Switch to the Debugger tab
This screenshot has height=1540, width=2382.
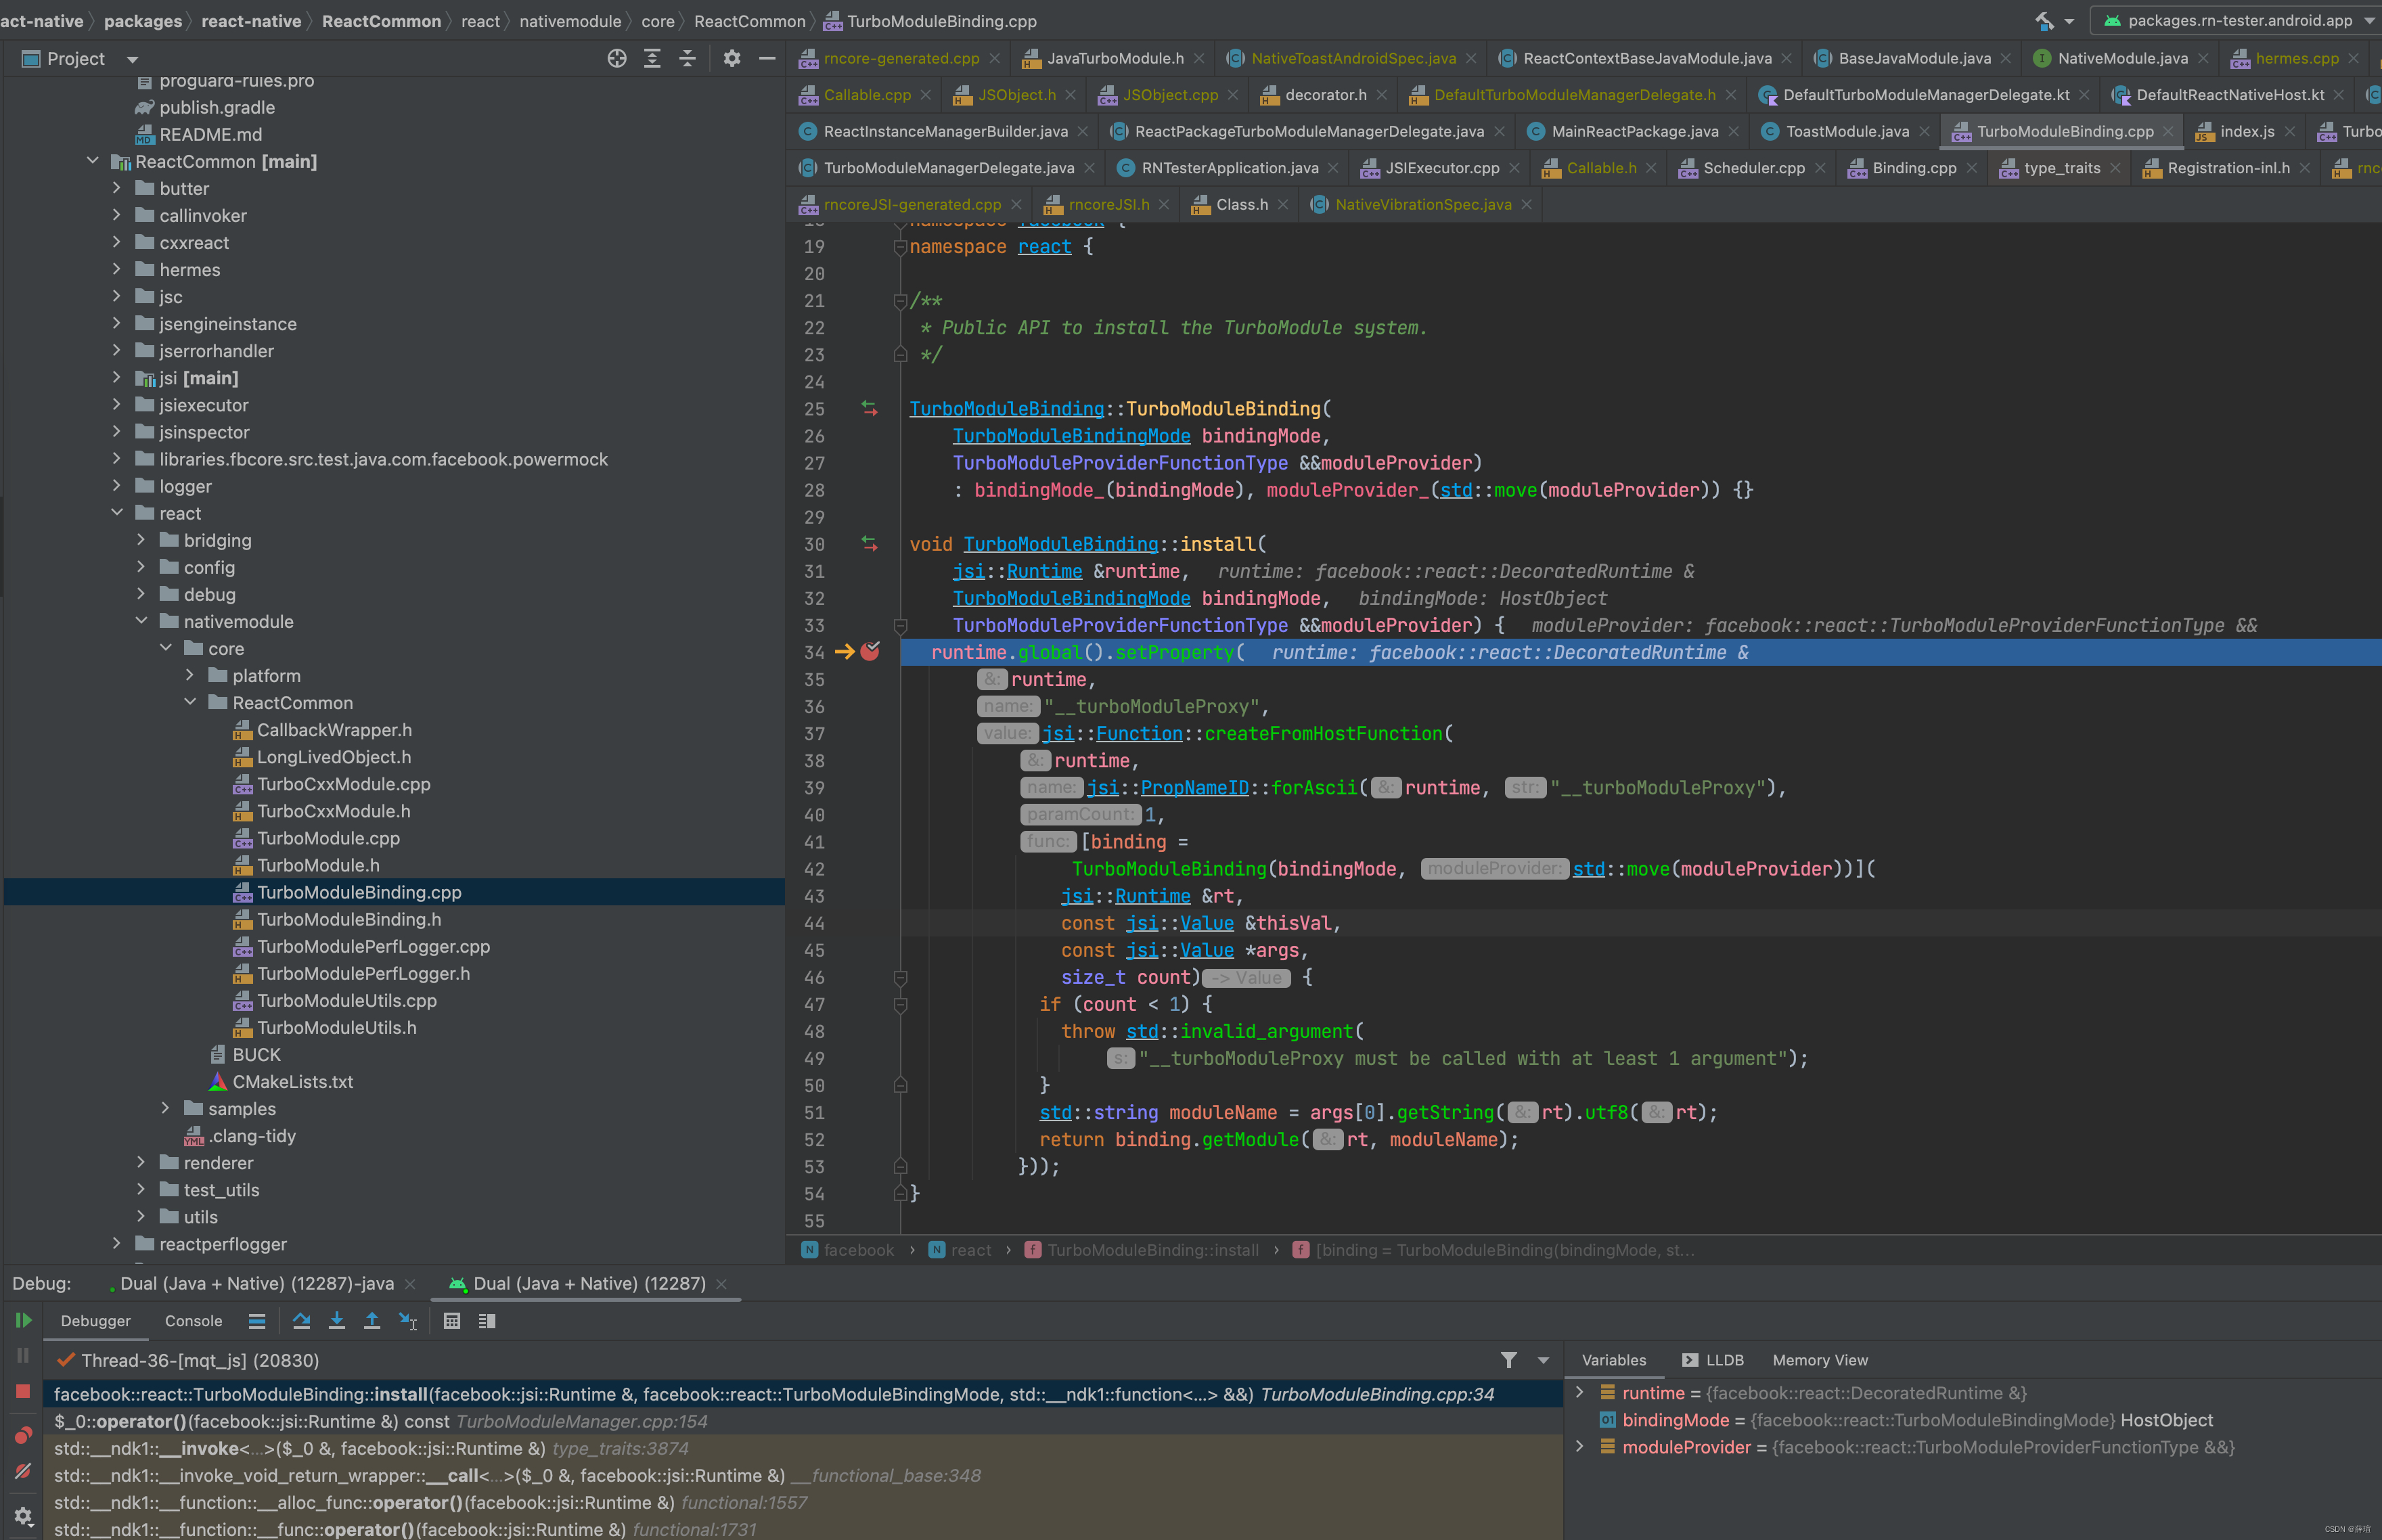95,1321
